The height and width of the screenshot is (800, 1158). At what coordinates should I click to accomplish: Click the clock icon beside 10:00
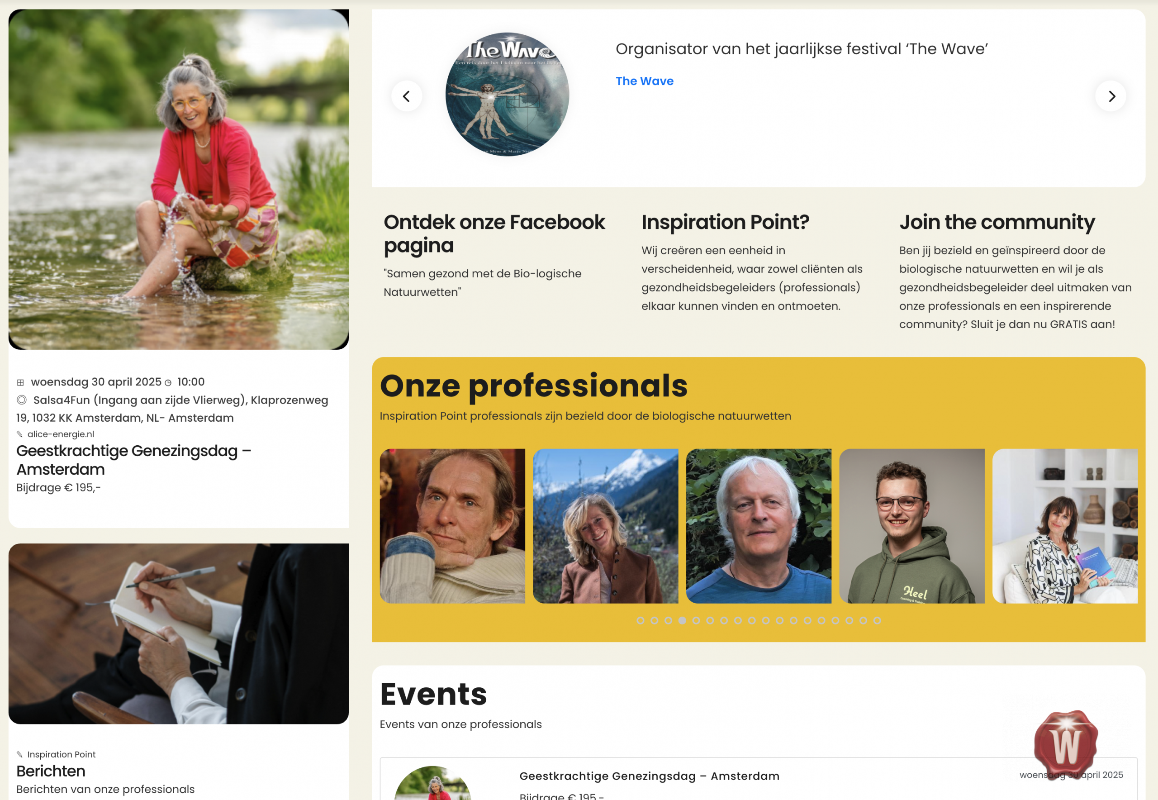coord(168,382)
